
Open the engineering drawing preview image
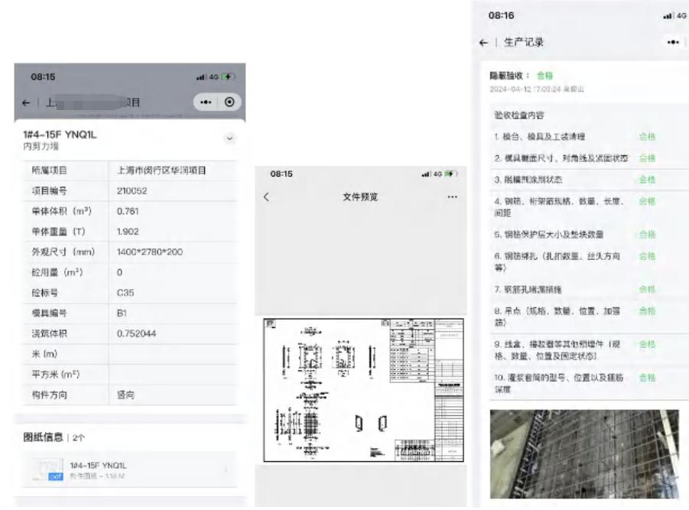(364, 390)
